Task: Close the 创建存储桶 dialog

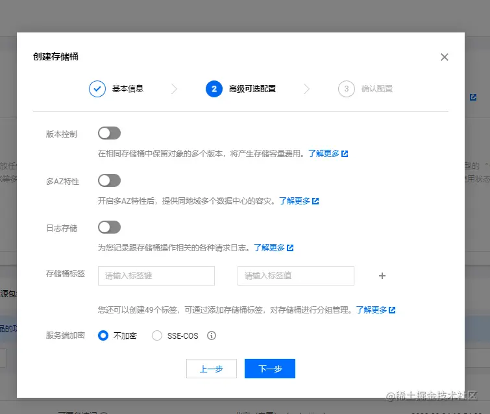Action: [445, 57]
